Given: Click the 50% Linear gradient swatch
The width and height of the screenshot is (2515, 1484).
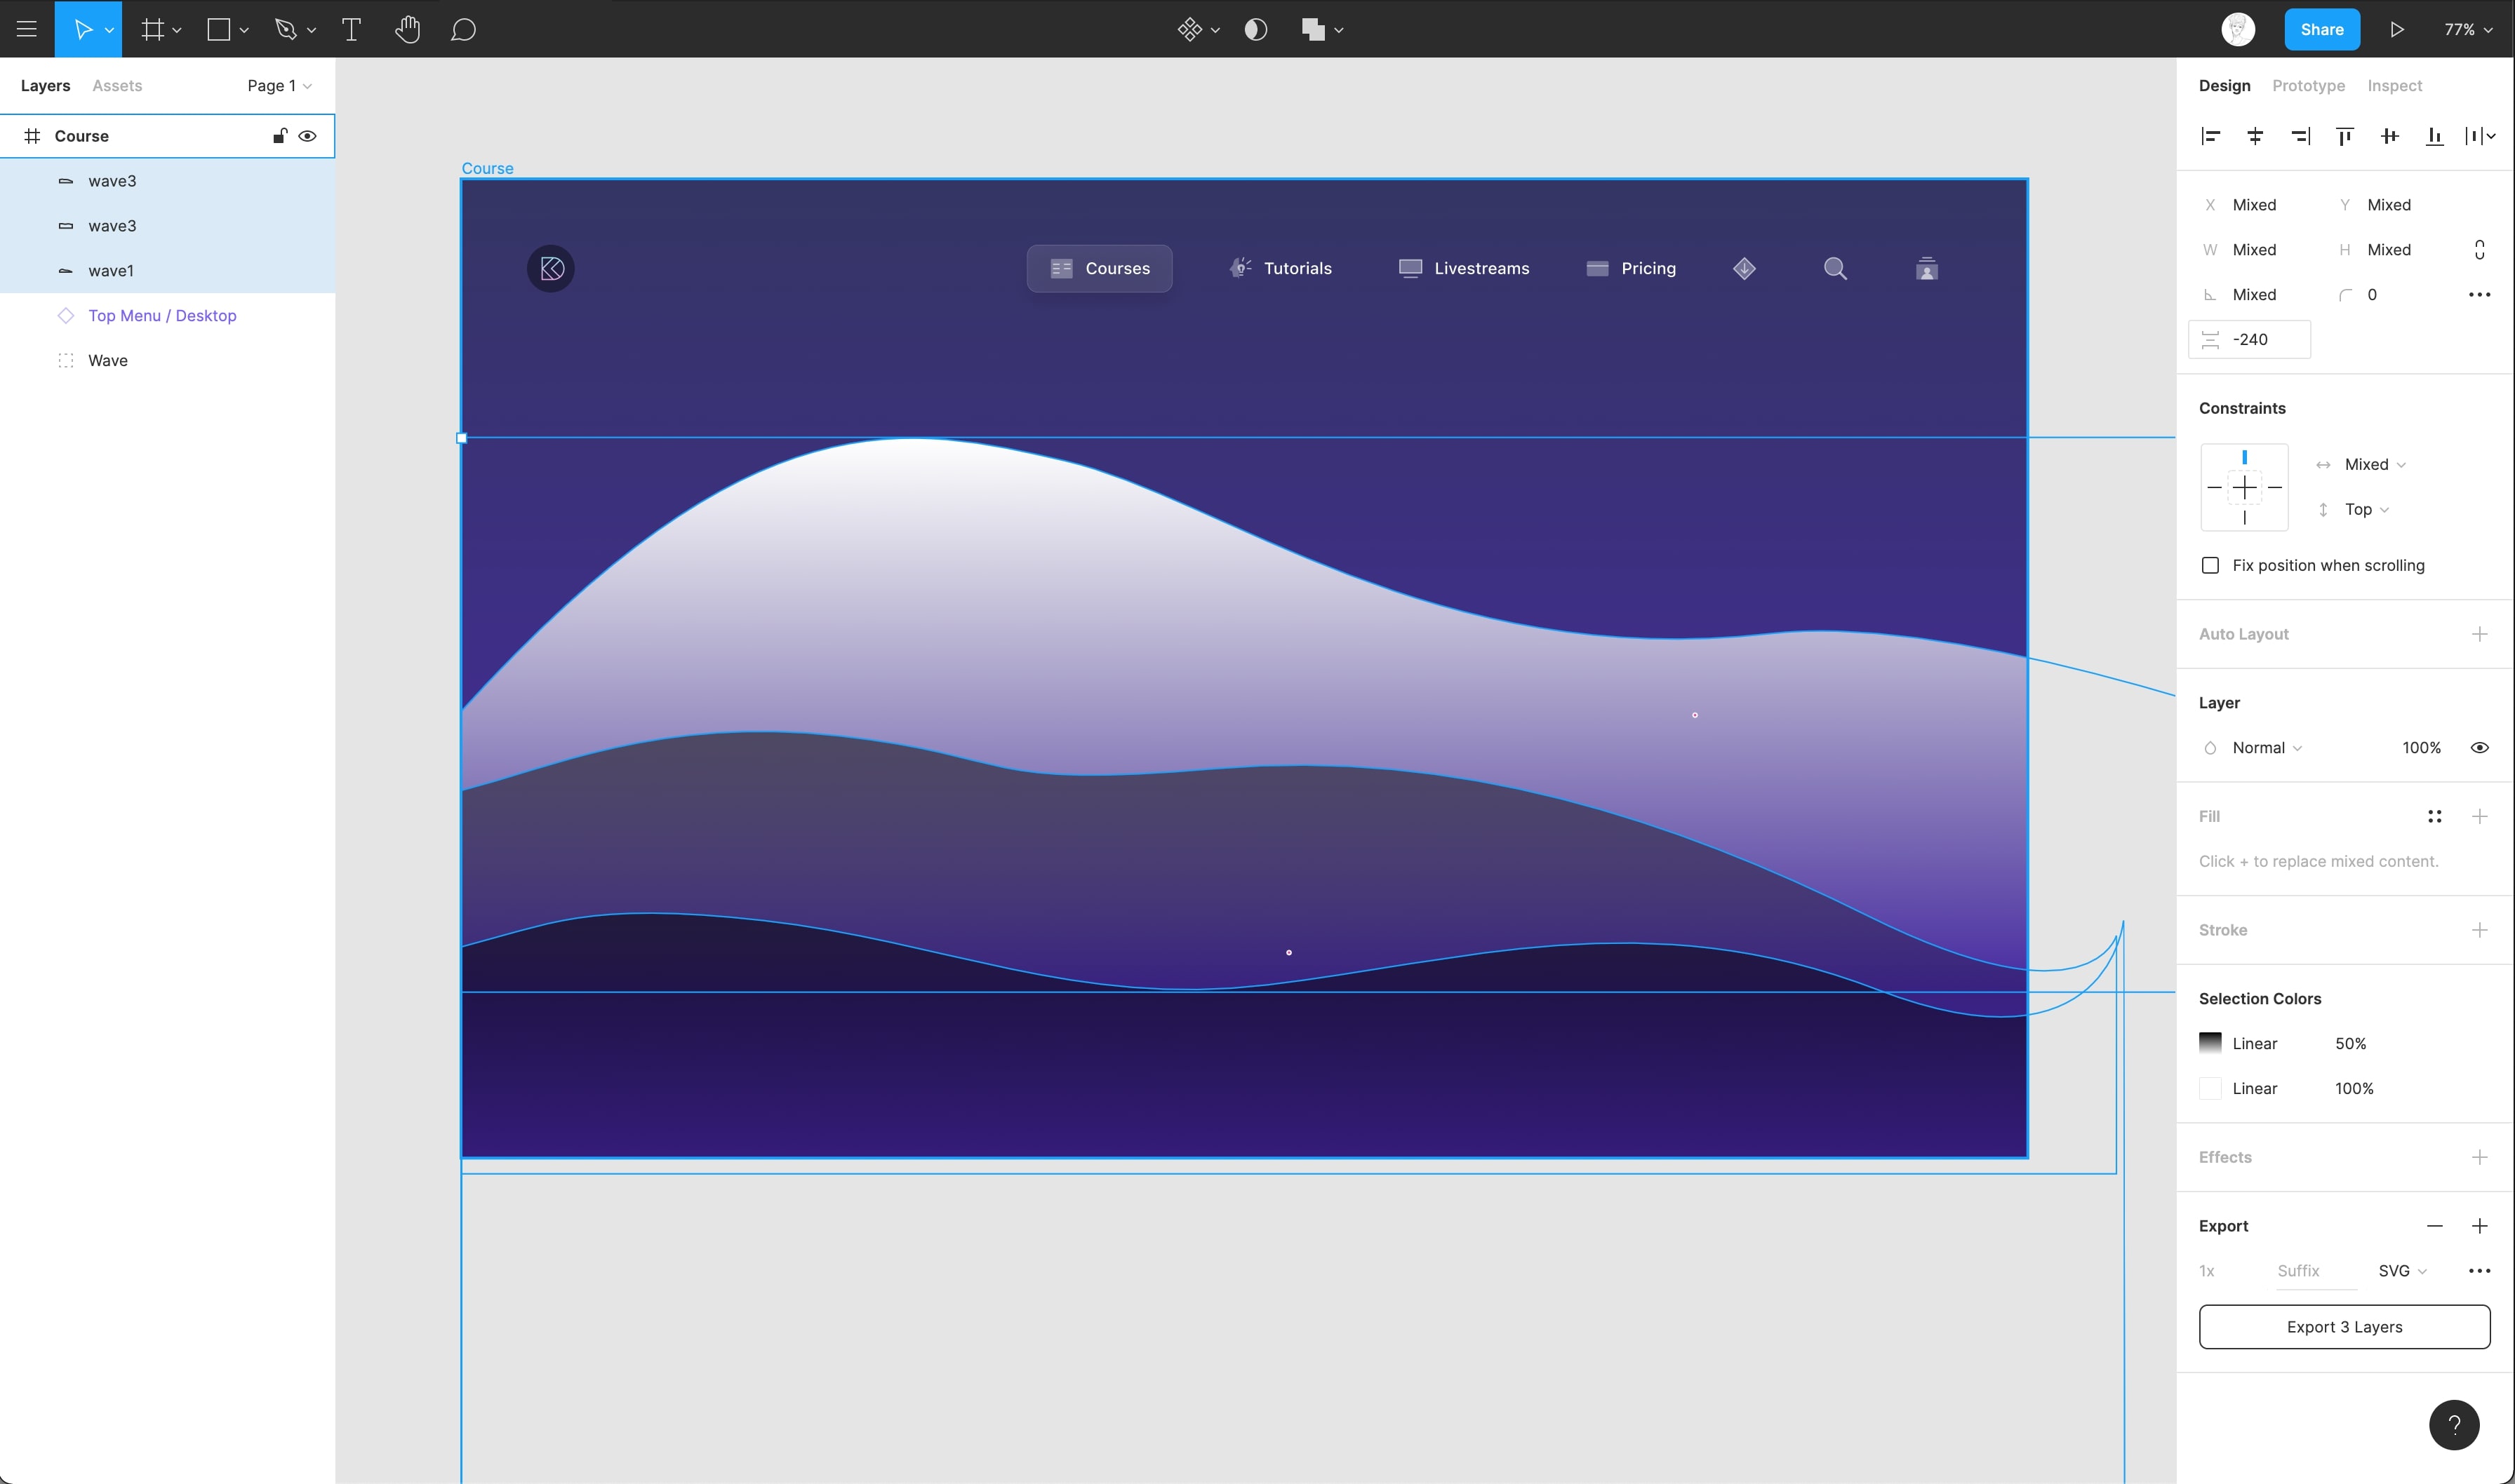Looking at the screenshot, I should point(2210,1043).
